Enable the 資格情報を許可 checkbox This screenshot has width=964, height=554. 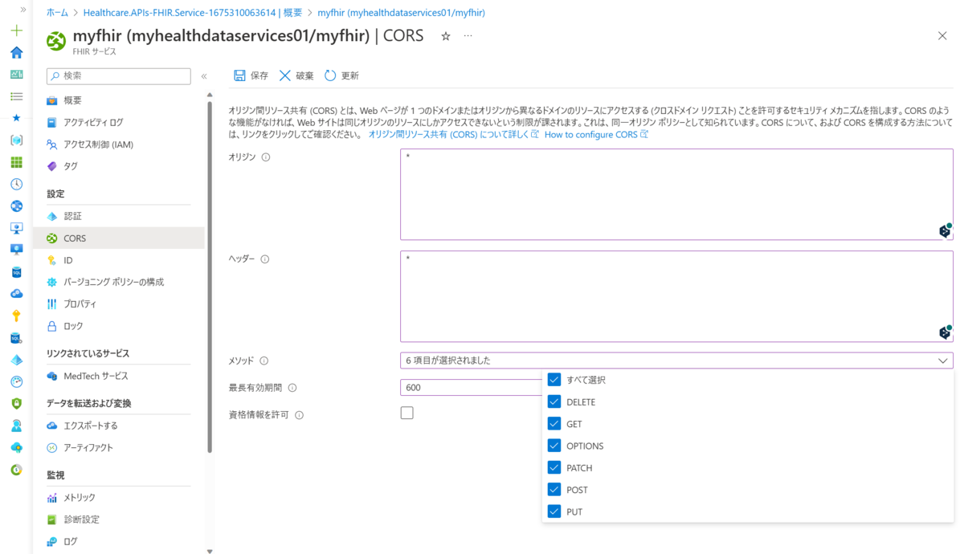pyautogui.click(x=407, y=413)
